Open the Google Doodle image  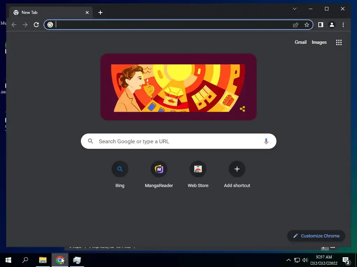click(x=178, y=87)
